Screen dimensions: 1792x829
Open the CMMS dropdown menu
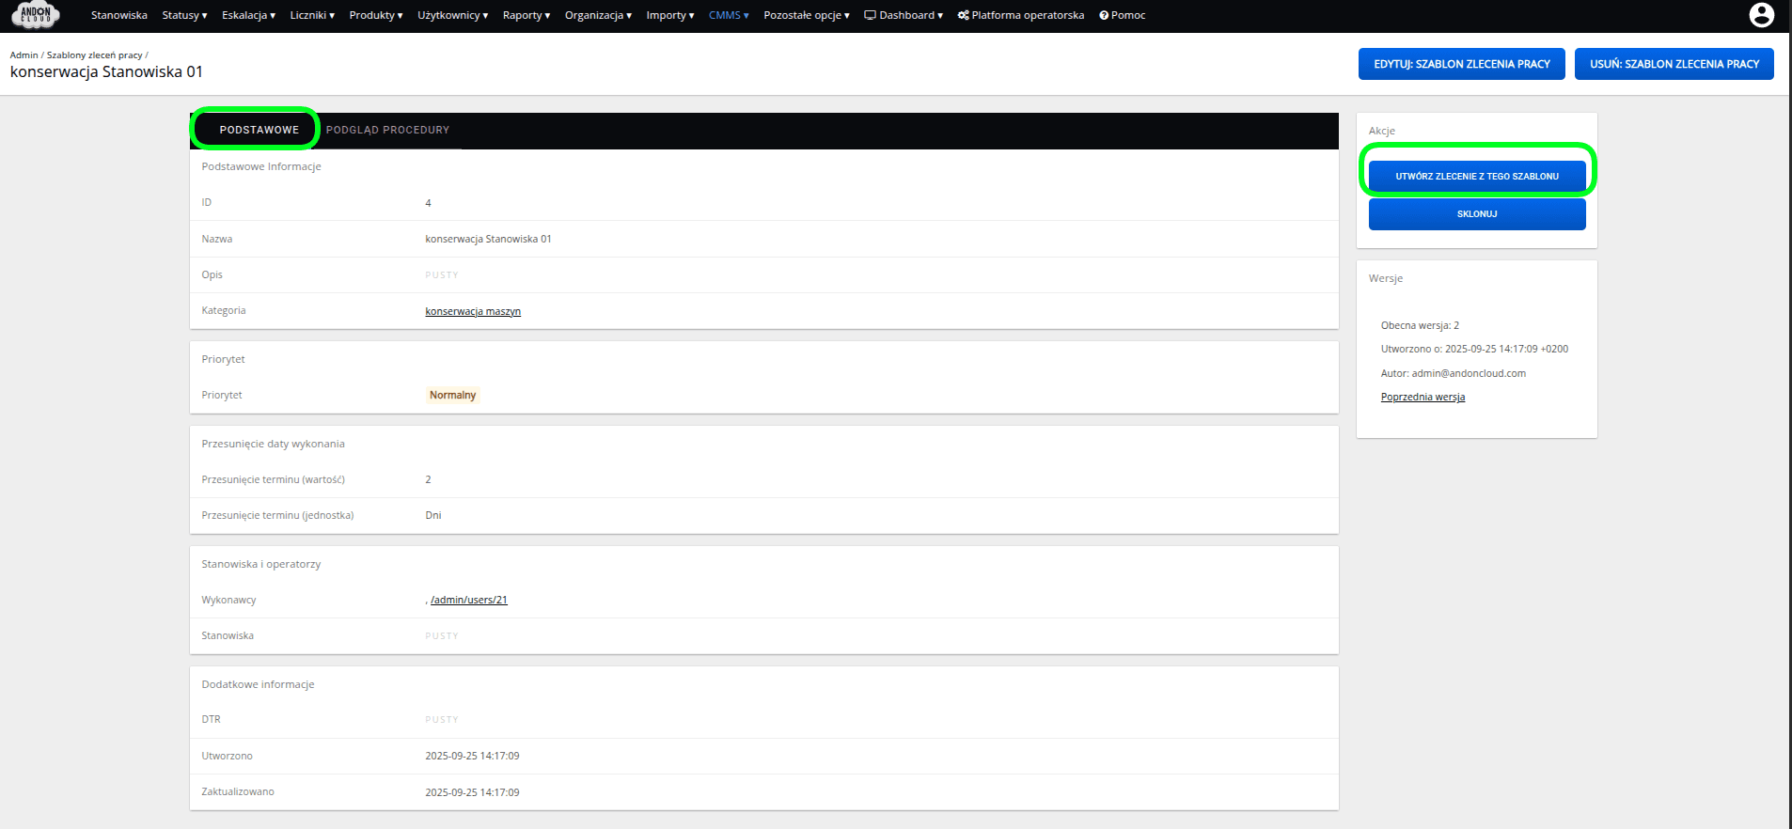click(729, 15)
